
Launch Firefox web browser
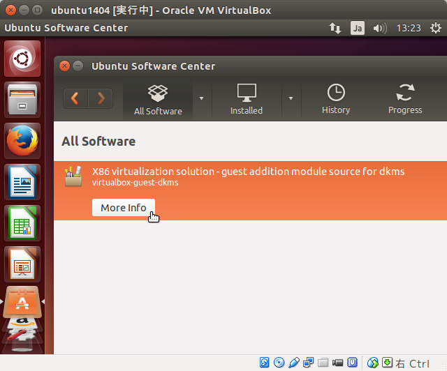pos(22,141)
